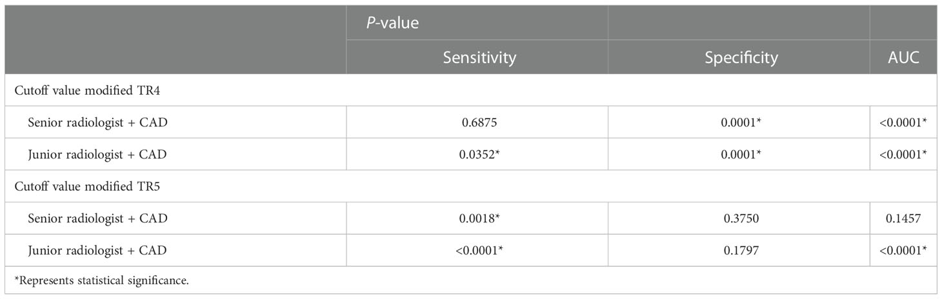The height and width of the screenshot is (299, 942).
Task: Click the 0.6875 sensitivity value
Action: (x=477, y=122)
